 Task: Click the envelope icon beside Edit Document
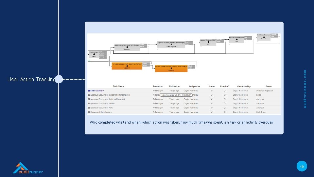pyautogui.click(x=89, y=91)
